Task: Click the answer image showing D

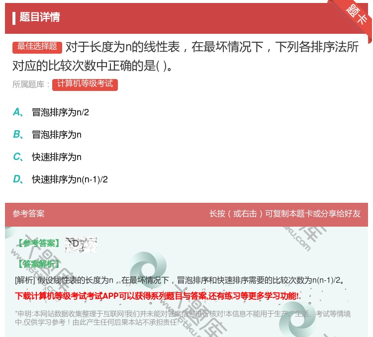Action: coord(81,244)
